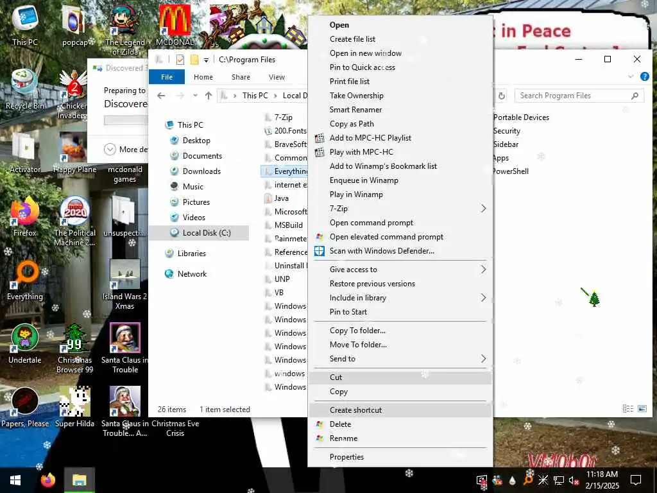Open The Political Machine 2020 shortcut
Viewport: 657px width, 493px height.
[x=74, y=221]
